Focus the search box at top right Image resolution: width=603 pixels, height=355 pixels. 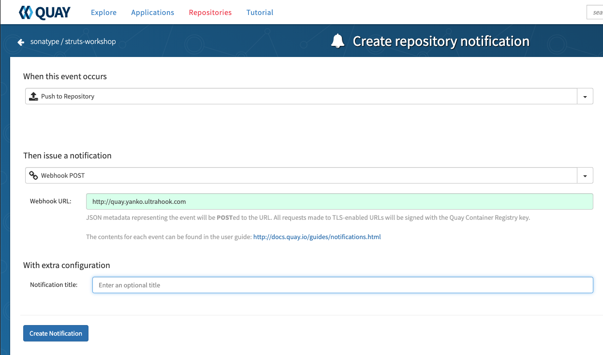coord(595,13)
